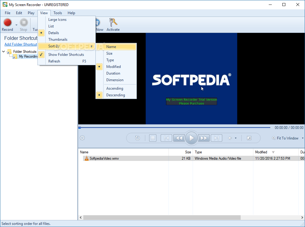Image resolution: width=305 pixels, height=227 pixels.
Task: Click the horizontal scrollbar thumb in file list
Action: pos(162,217)
